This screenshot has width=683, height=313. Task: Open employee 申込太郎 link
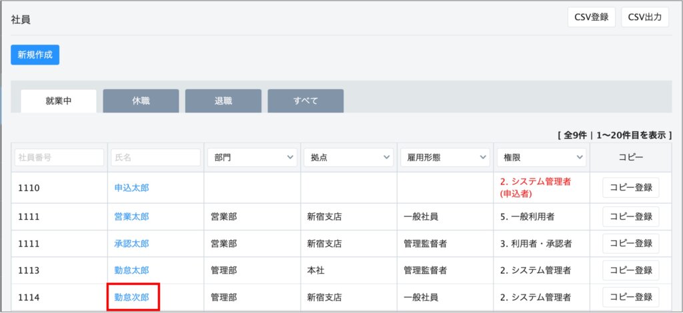point(131,188)
